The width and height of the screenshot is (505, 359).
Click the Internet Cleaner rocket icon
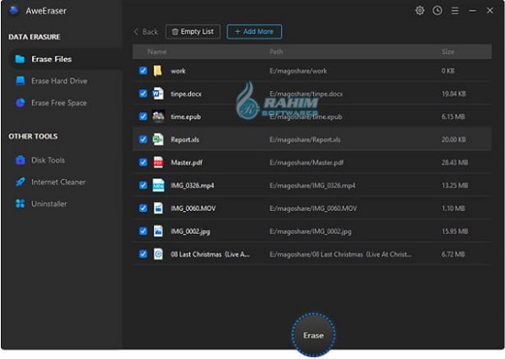pyautogui.click(x=20, y=182)
